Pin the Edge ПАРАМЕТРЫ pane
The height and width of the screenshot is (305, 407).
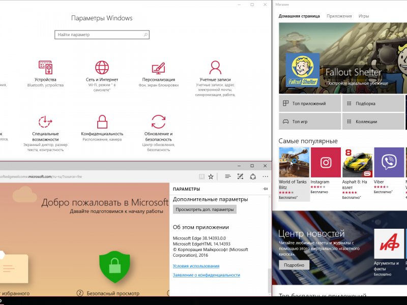click(x=265, y=189)
